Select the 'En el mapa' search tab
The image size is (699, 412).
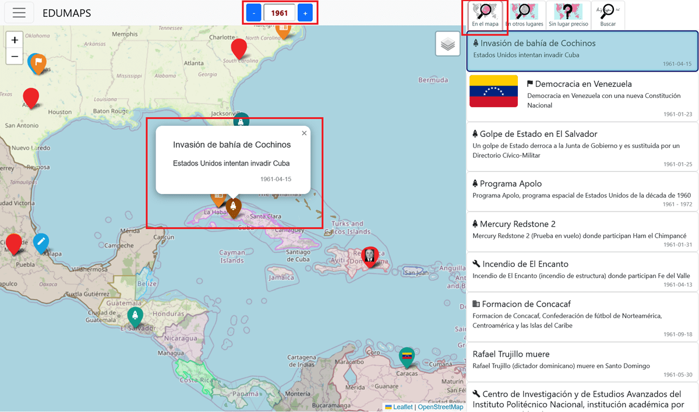click(485, 15)
